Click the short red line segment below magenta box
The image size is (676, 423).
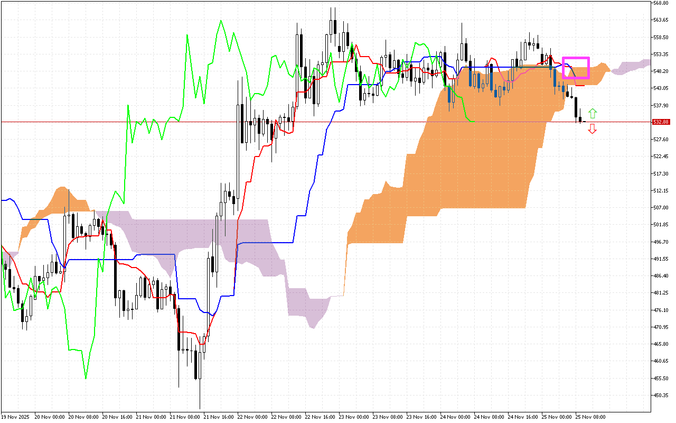coord(579,85)
